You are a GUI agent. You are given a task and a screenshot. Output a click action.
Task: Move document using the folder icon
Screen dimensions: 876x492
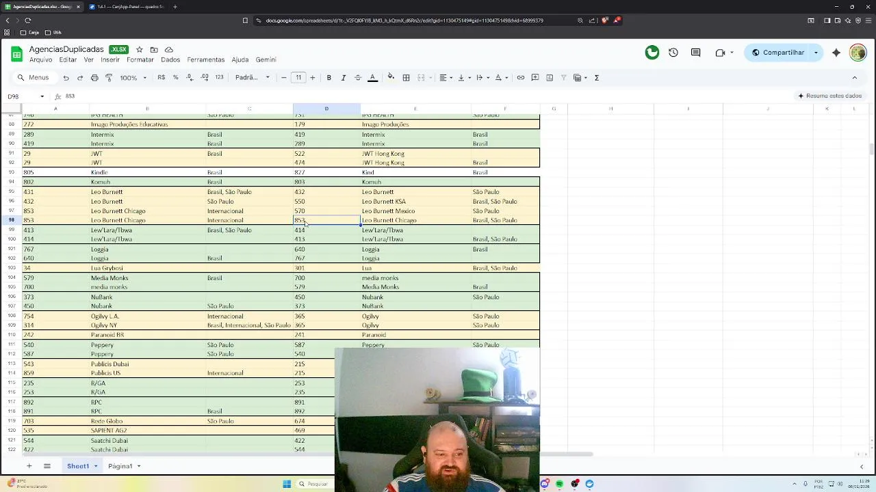pyautogui.click(x=154, y=50)
